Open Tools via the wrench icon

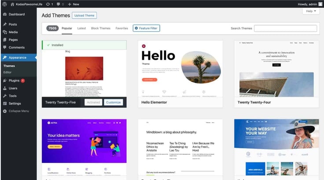pos(5,96)
